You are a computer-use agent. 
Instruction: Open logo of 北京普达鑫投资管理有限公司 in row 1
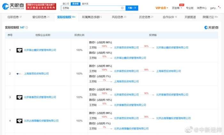[20, 50]
